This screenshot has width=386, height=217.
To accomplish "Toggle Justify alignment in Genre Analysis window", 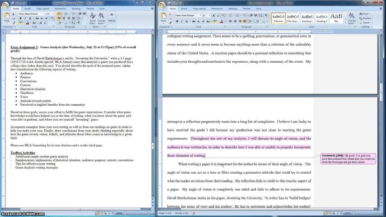I will click(x=245, y=21).
